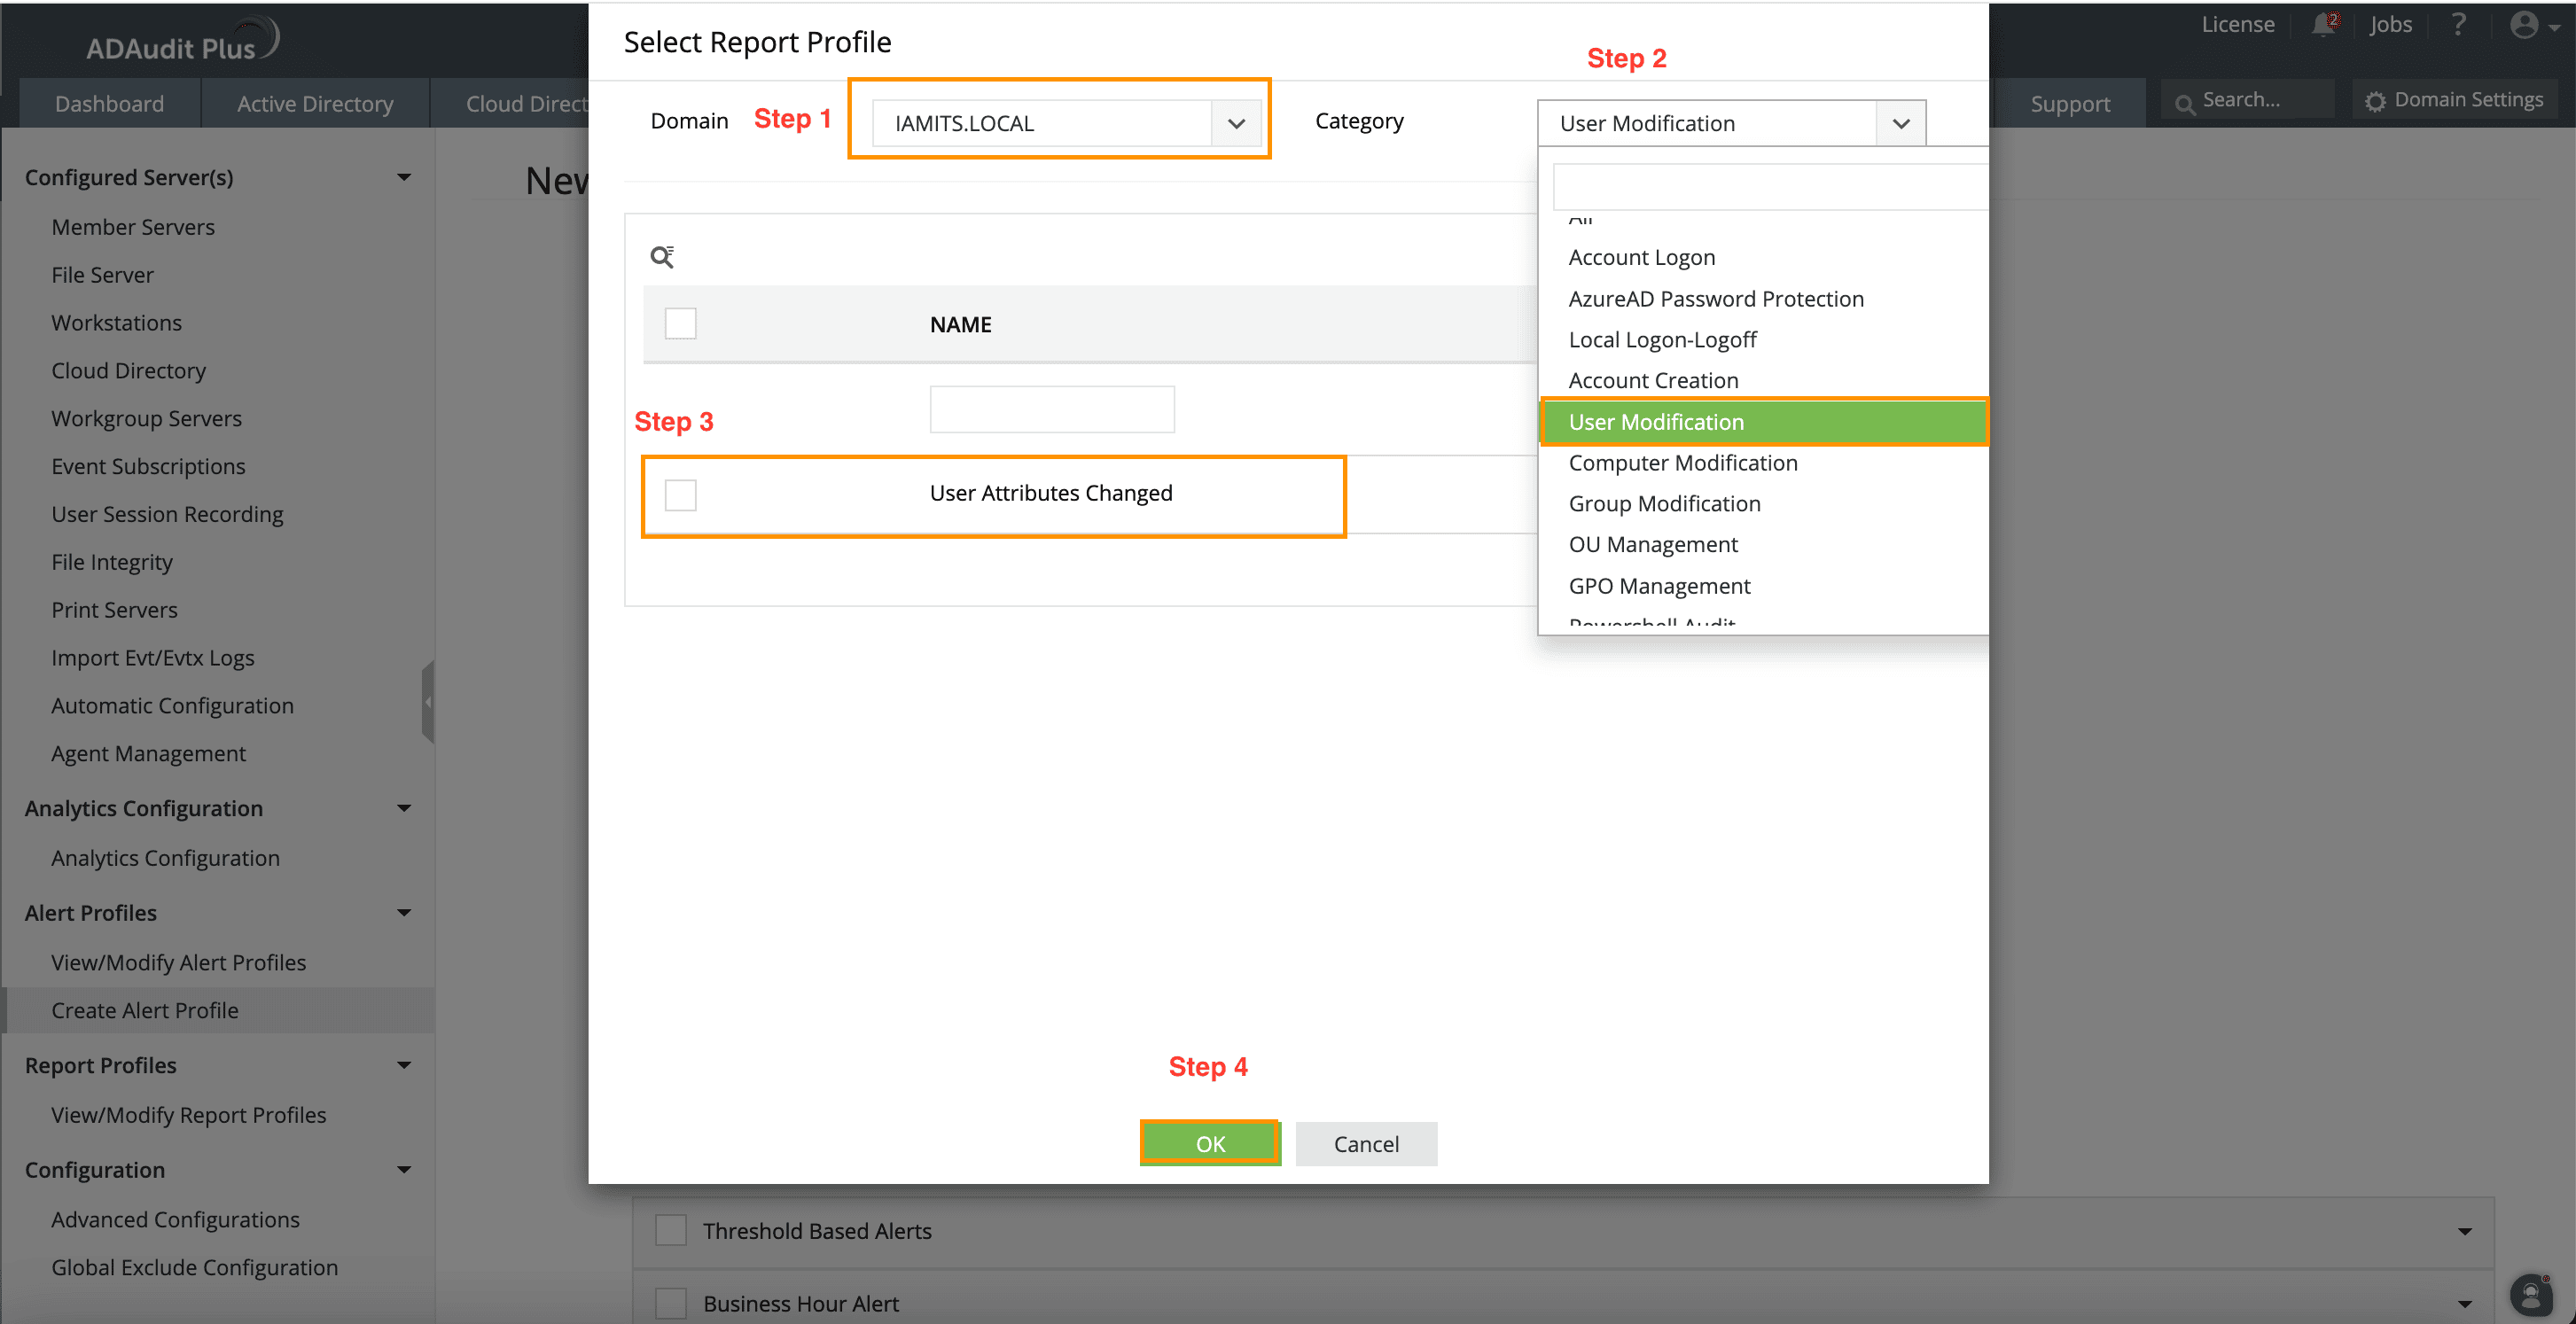The width and height of the screenshot is (2576, 1324).
Task: Enable the Threshold Based Alerts checkbox
Action: tap(670, 1230)
